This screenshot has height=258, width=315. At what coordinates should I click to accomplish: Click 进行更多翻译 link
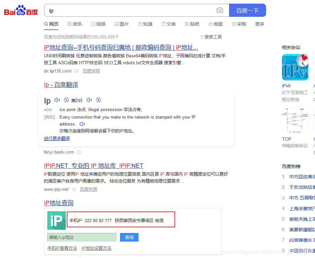[x=57, y=138]
